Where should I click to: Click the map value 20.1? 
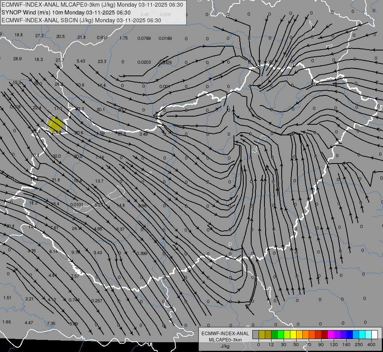pos(101,110)
